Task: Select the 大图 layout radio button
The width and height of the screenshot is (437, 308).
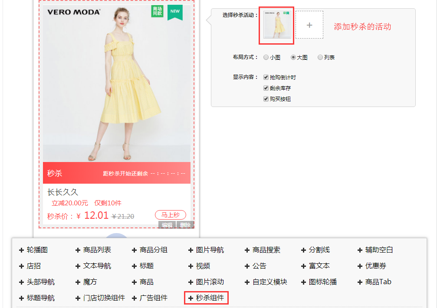Action: (293, 57)
